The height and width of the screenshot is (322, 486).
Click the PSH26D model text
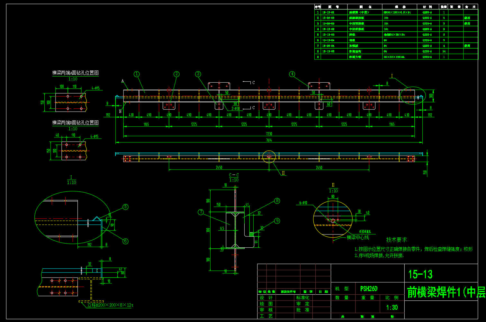tap(369, 289)
